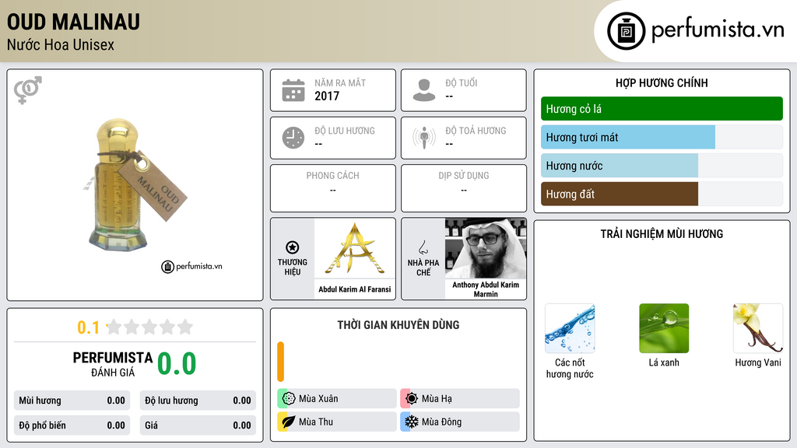
Task: Click the ĐỘ TOẢ HƯƠNG label
Action: [476, 131]
